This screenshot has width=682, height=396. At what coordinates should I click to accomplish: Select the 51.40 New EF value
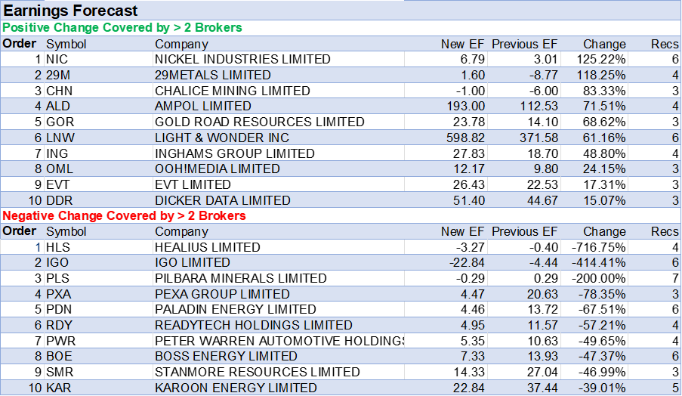click(469, 200)
